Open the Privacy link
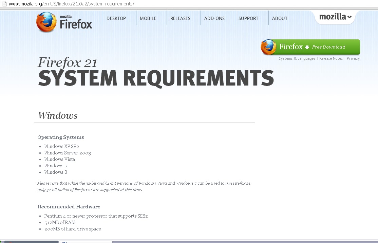Viewport: 378px width, 243px height. (353, 58)
